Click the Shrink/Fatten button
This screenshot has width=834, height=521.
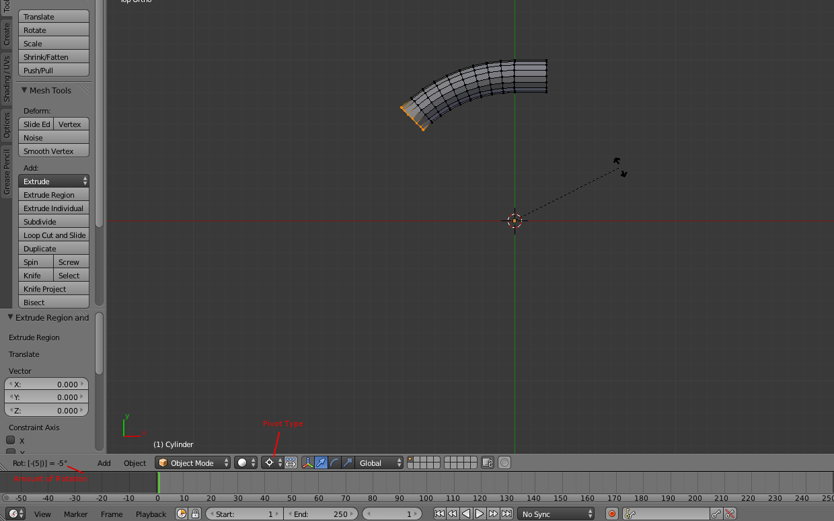click(x=54, y=56)
